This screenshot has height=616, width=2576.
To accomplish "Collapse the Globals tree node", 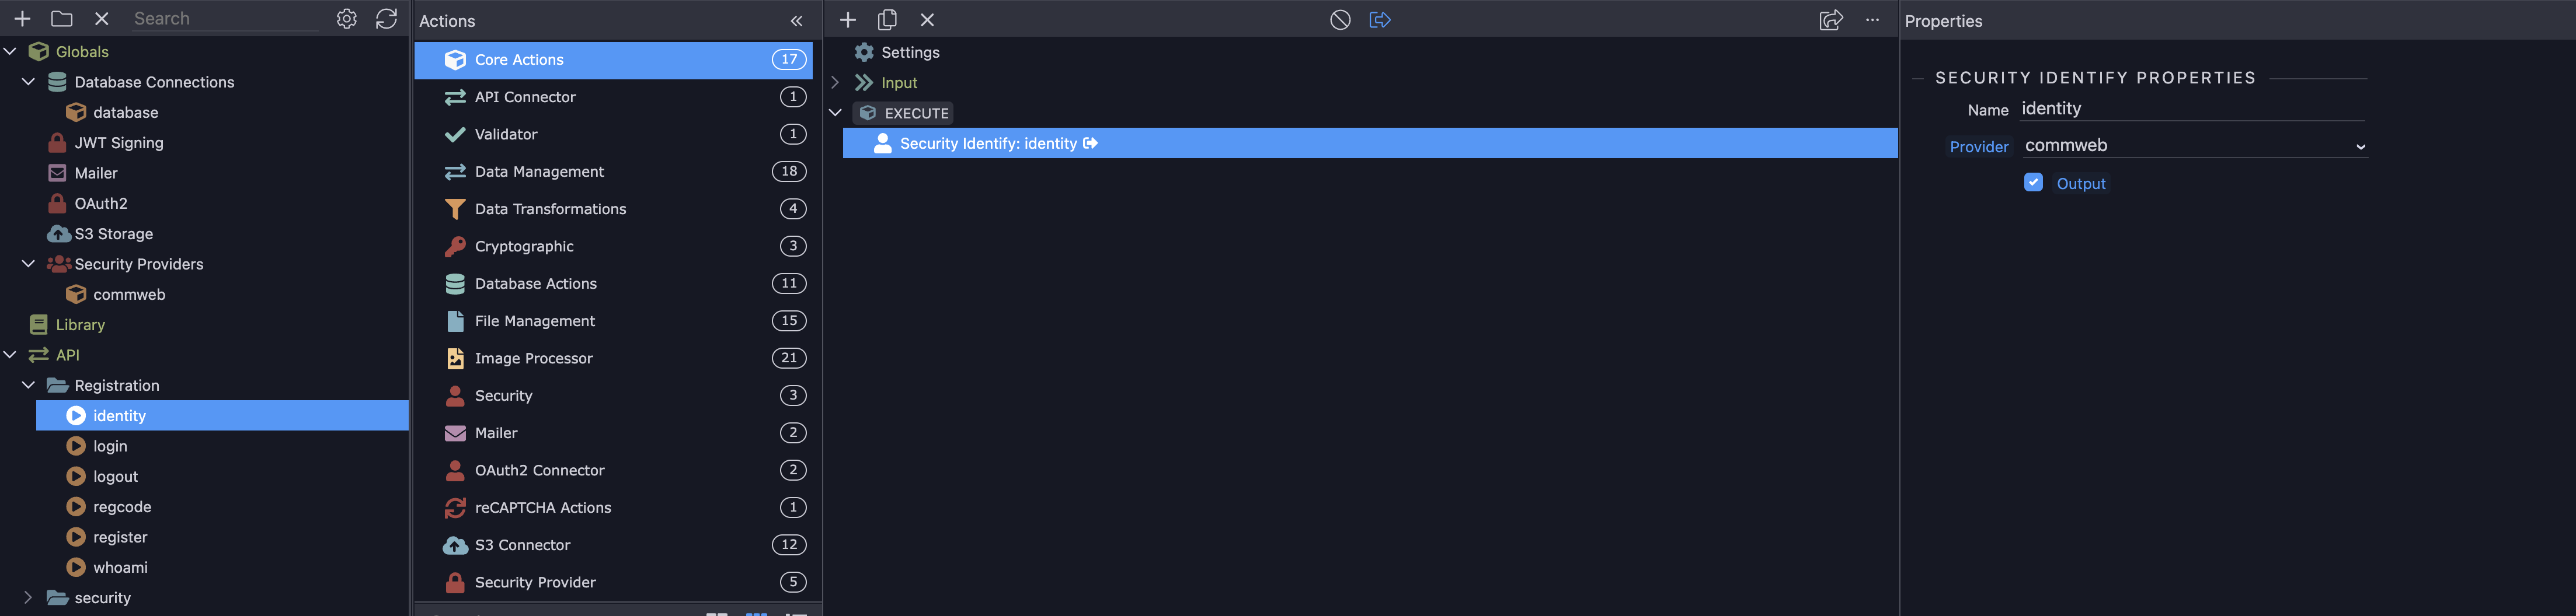I will click(x=10, y=51).
